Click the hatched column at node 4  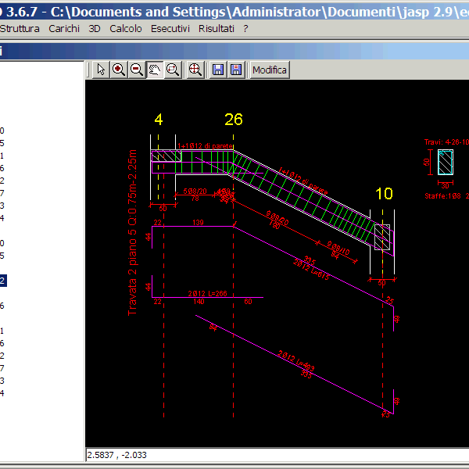pos(166,156)
